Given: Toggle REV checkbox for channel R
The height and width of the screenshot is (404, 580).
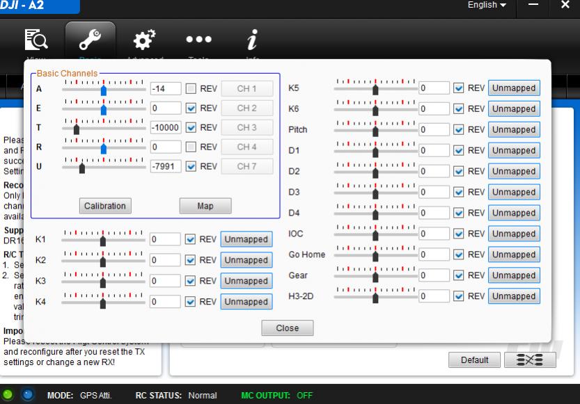Looking at the screenshot, I should click(x=191, y=147).
